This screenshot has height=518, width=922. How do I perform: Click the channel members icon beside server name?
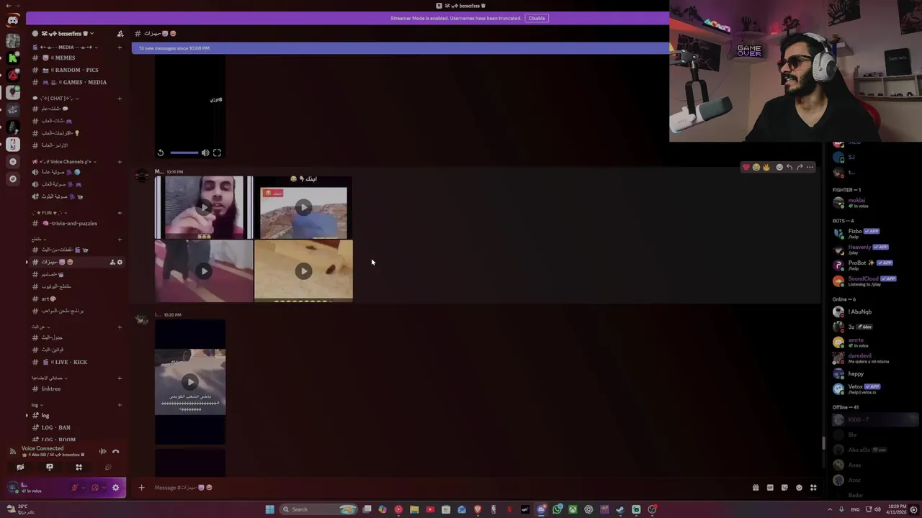(120, 34)
